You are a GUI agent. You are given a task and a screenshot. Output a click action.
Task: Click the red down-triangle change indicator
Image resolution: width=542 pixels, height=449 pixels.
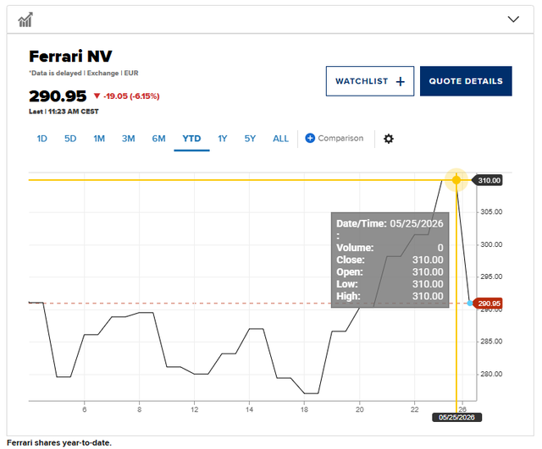point(97,96)
